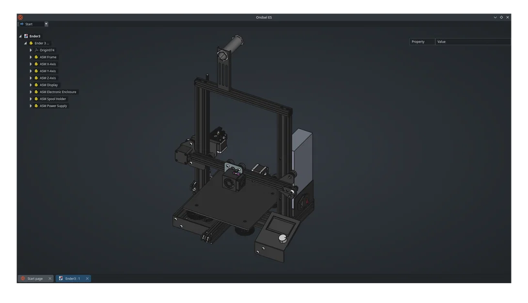Expand the ASM Y-Axis node
This screenshot has height=303, width=528.
pyautogui.click(x=31, y=71)
